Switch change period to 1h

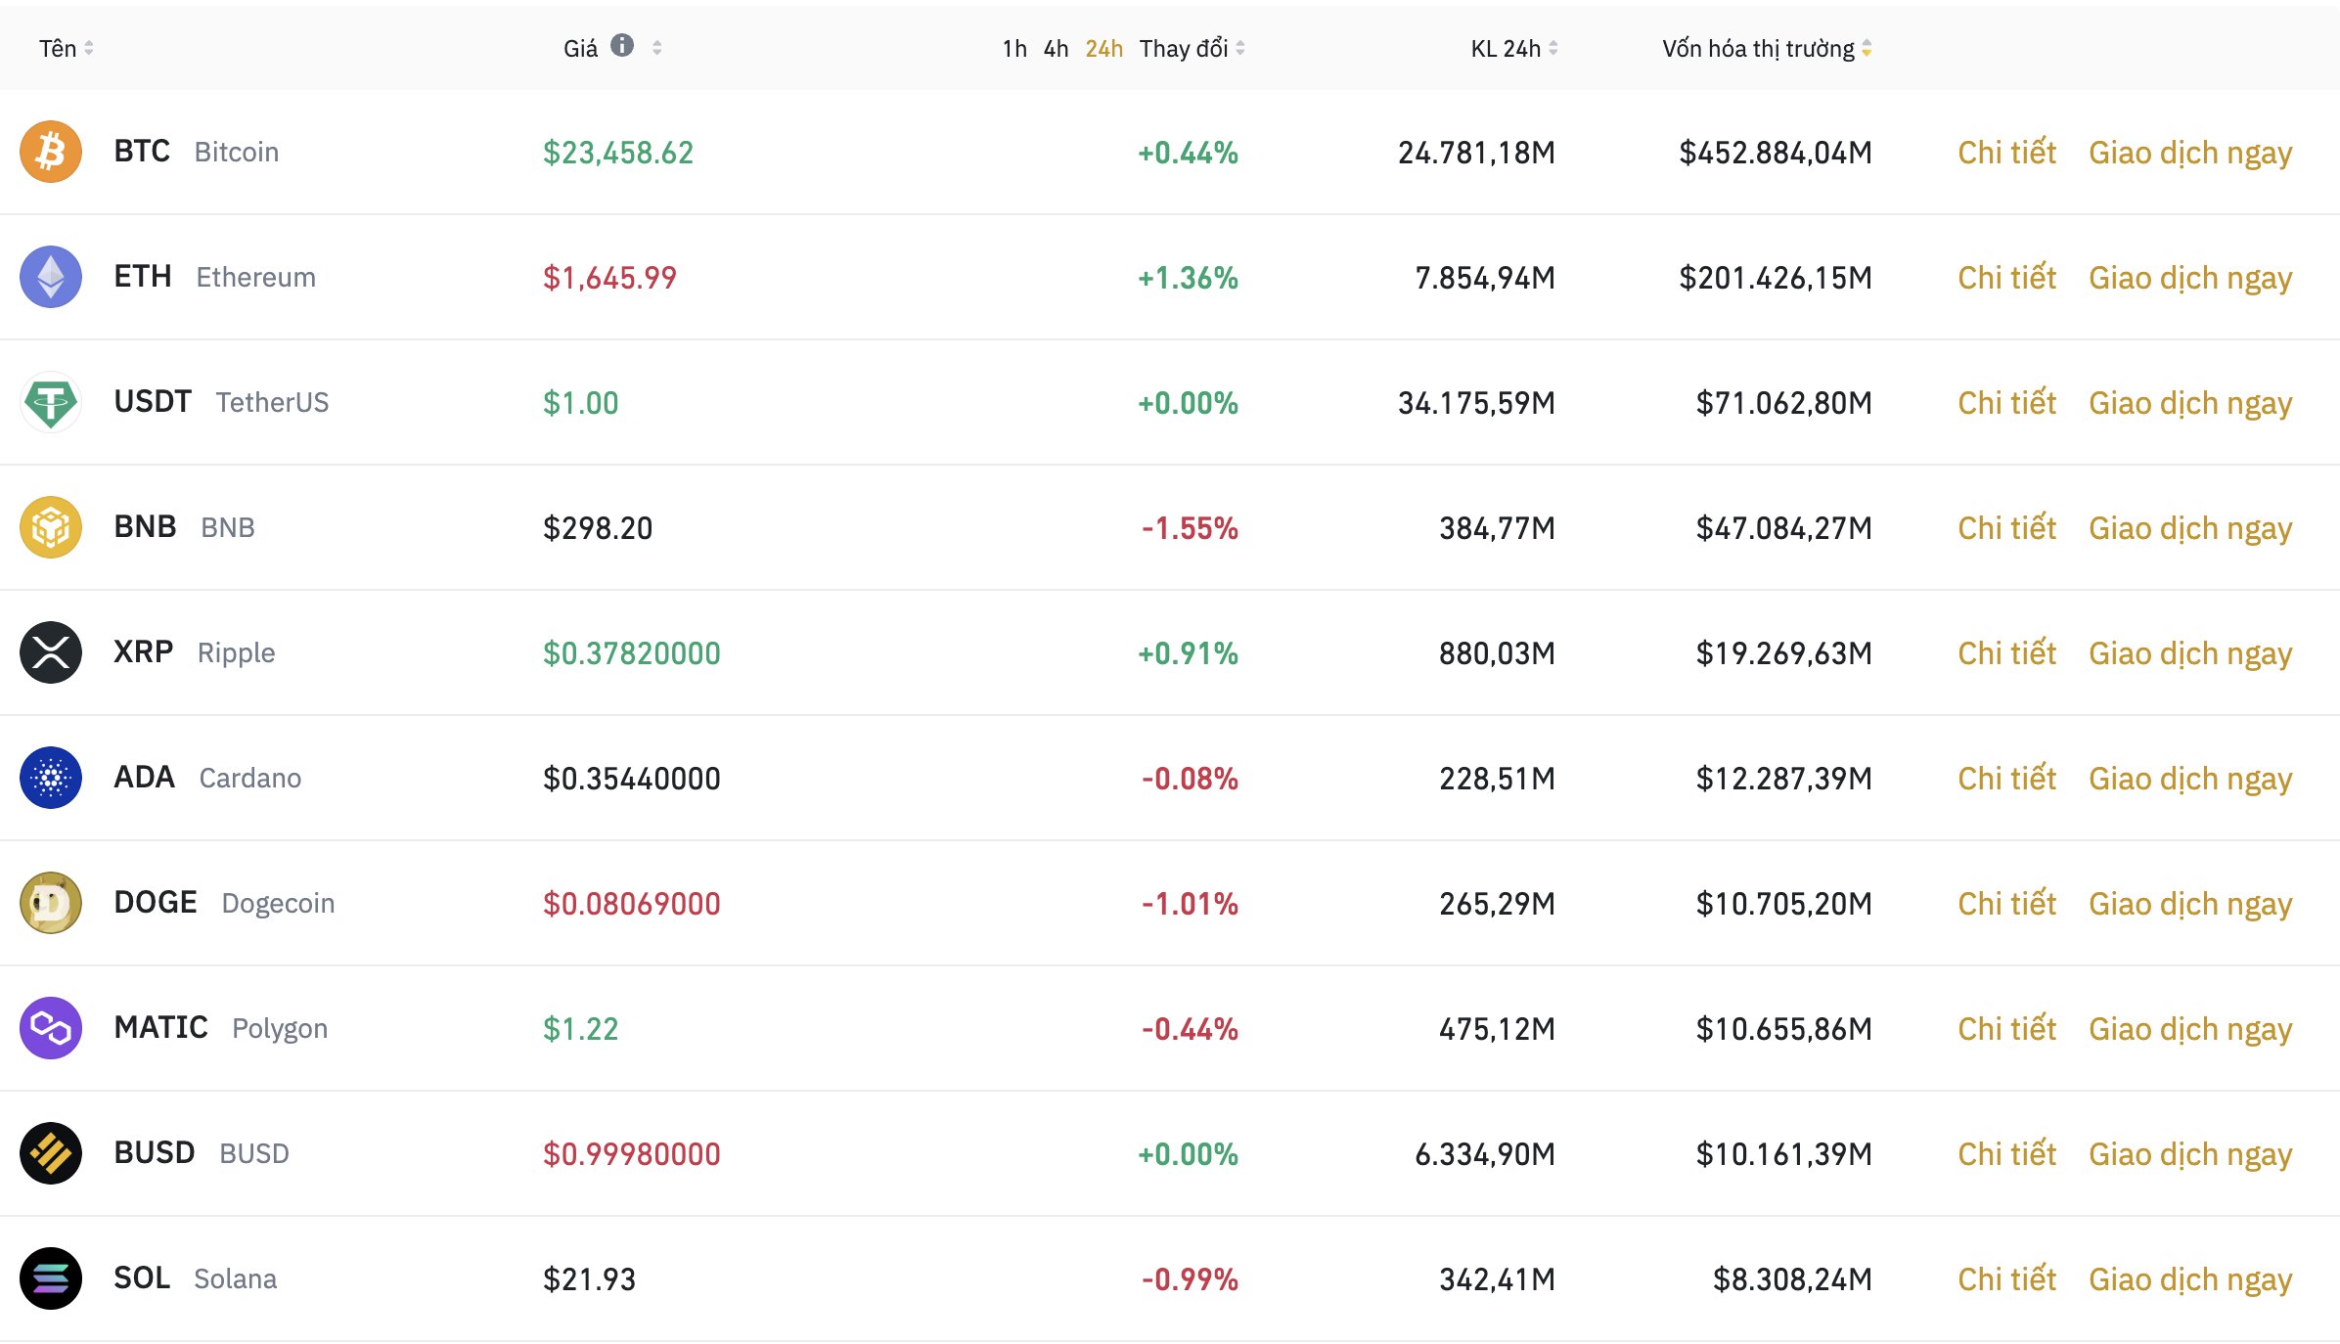tap(1014, 48)
